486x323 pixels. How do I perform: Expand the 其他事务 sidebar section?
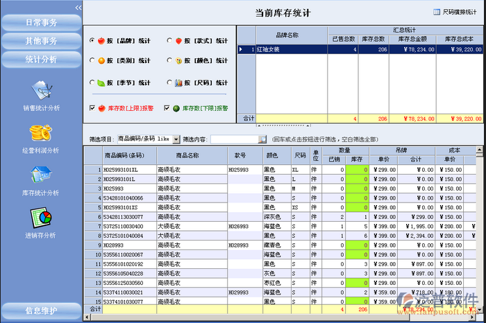point(41,41)
